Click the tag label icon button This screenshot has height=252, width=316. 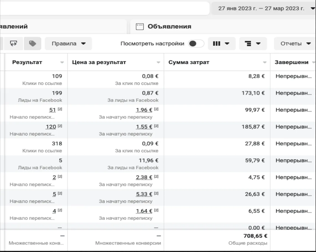click(x=33, y=43)
